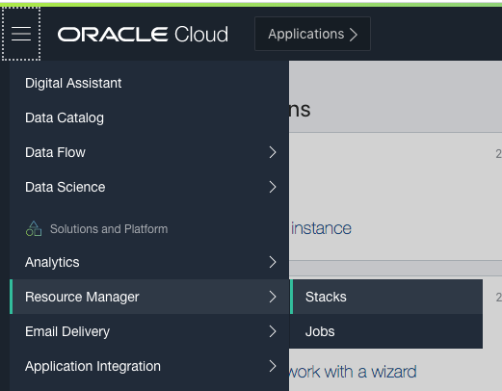
Task: Select Email Delivery menu entry
Action: point(149,331)
